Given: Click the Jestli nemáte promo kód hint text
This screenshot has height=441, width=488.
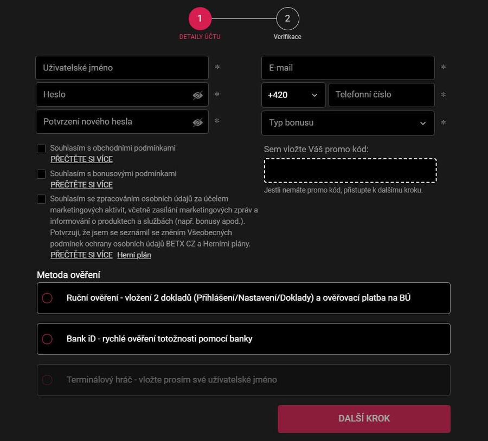Looking at the screenshot, I should click(343, 190).
